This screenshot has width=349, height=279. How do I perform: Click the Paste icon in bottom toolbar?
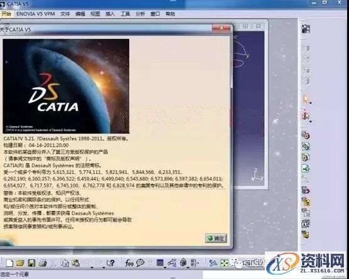point(76,263)
